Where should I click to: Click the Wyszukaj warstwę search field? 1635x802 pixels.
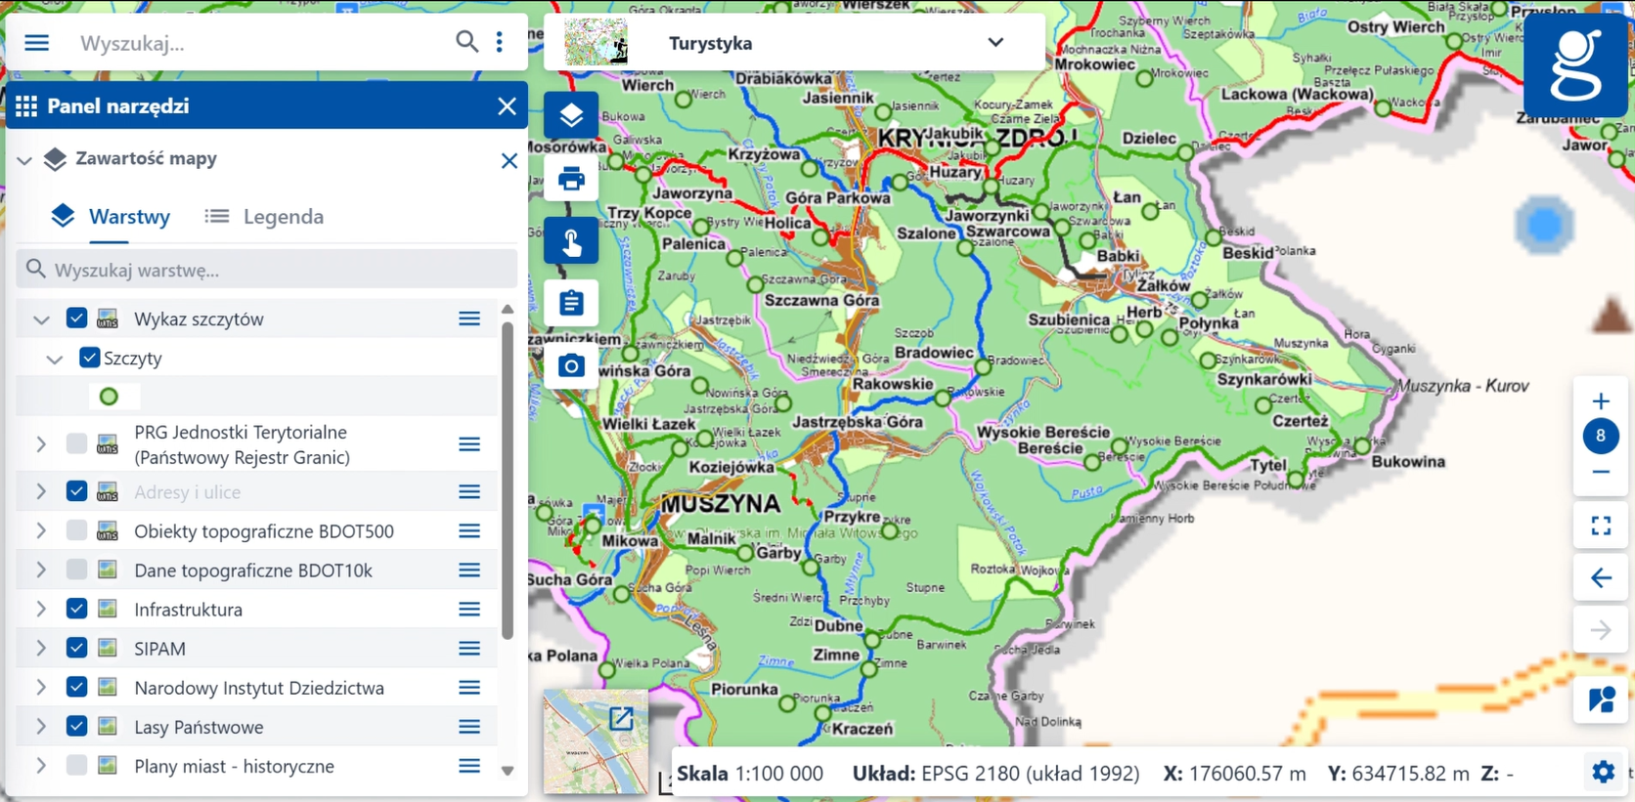tap(274, 270)
